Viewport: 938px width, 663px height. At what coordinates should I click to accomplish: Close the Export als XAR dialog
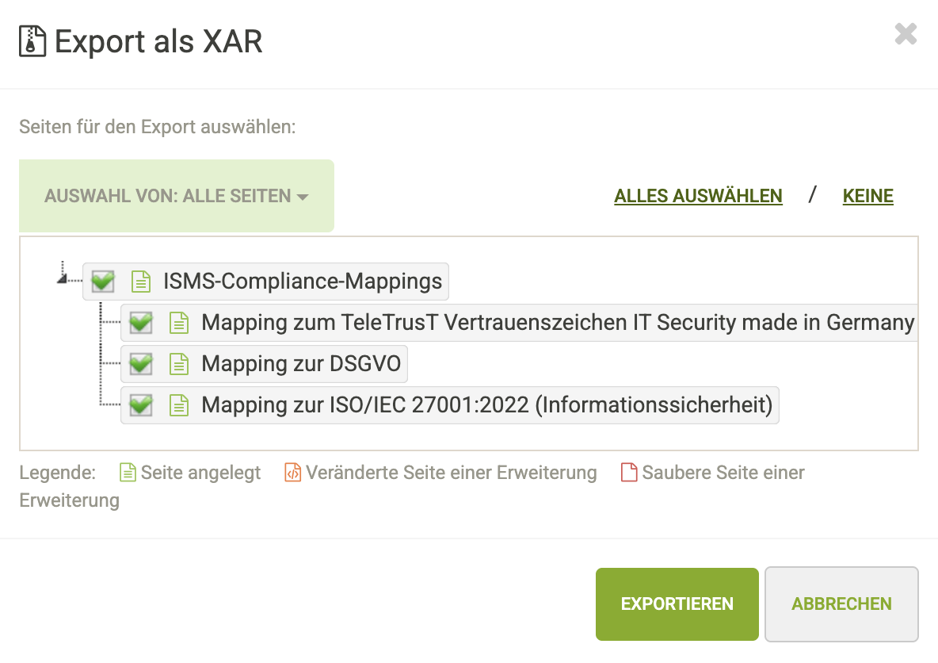pyautogui.click(x=906, y=34)
